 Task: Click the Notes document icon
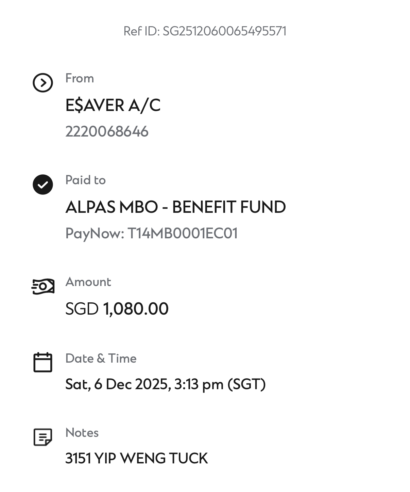[43, 437]
